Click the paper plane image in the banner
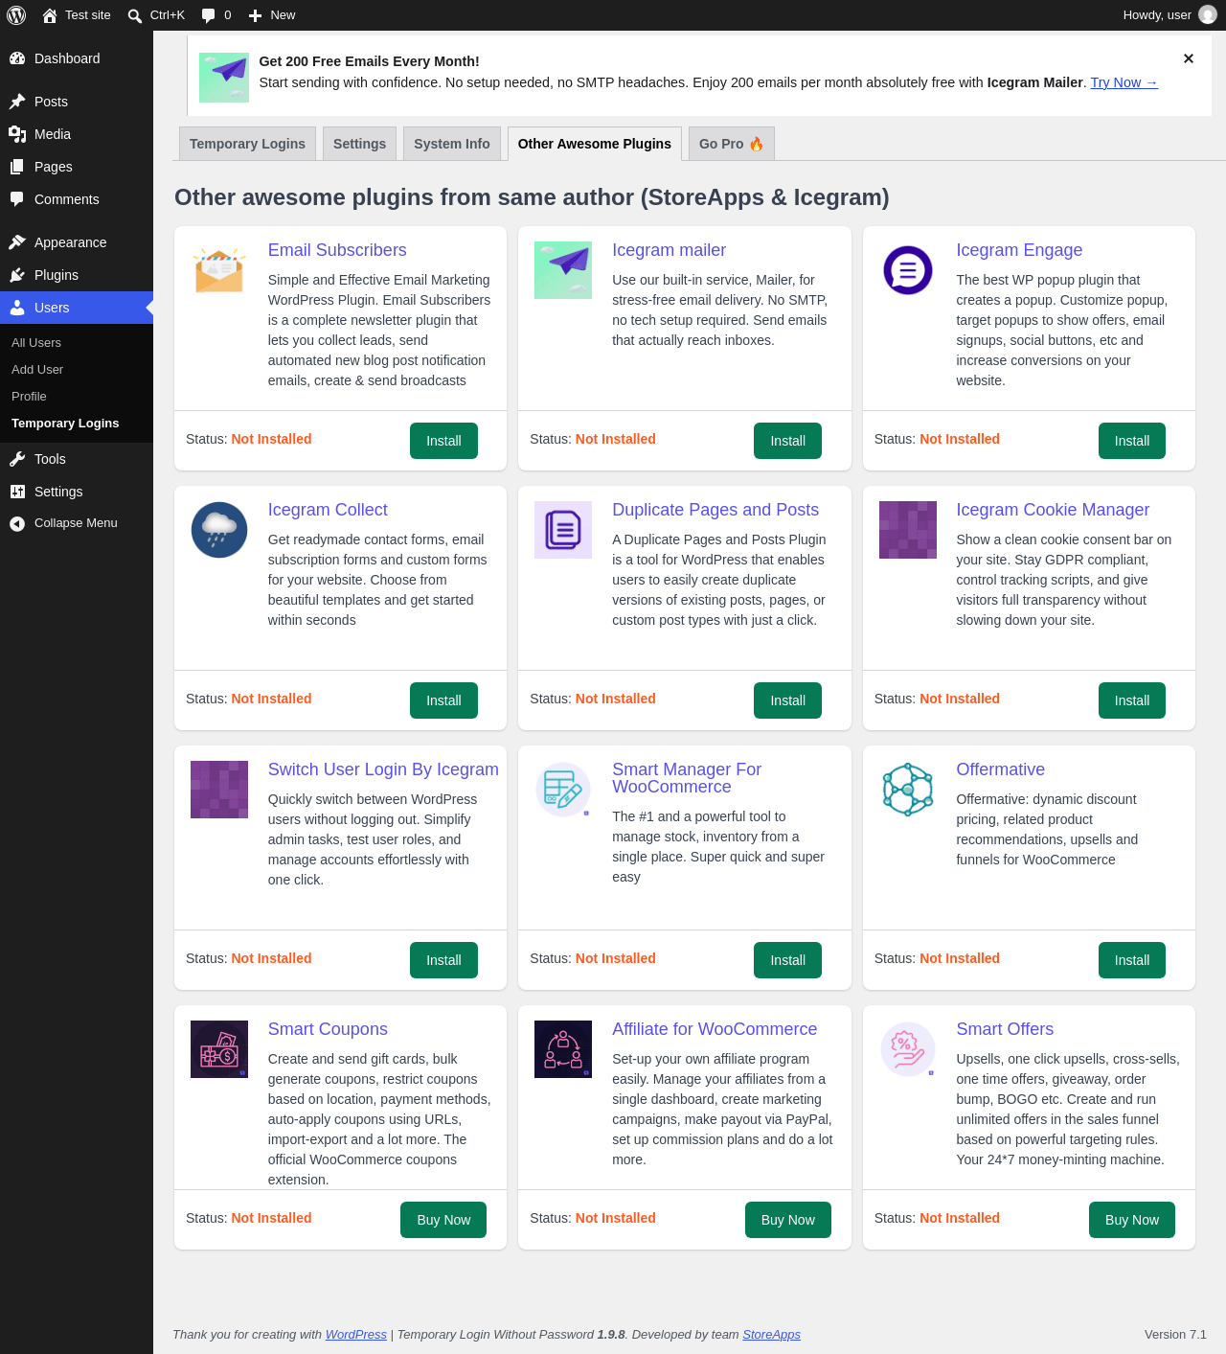The width and height of the screenshot is (1226, 1354). coord(224,78)
